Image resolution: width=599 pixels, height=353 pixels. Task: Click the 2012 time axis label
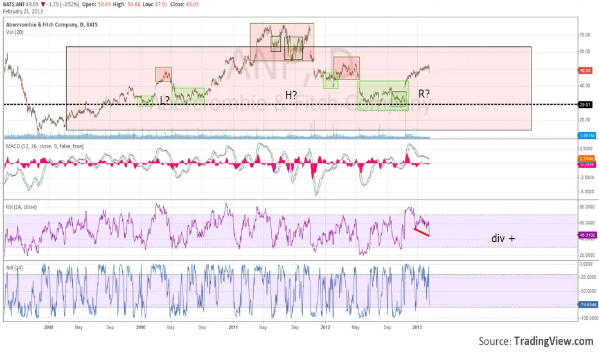(x=325, y=327)
